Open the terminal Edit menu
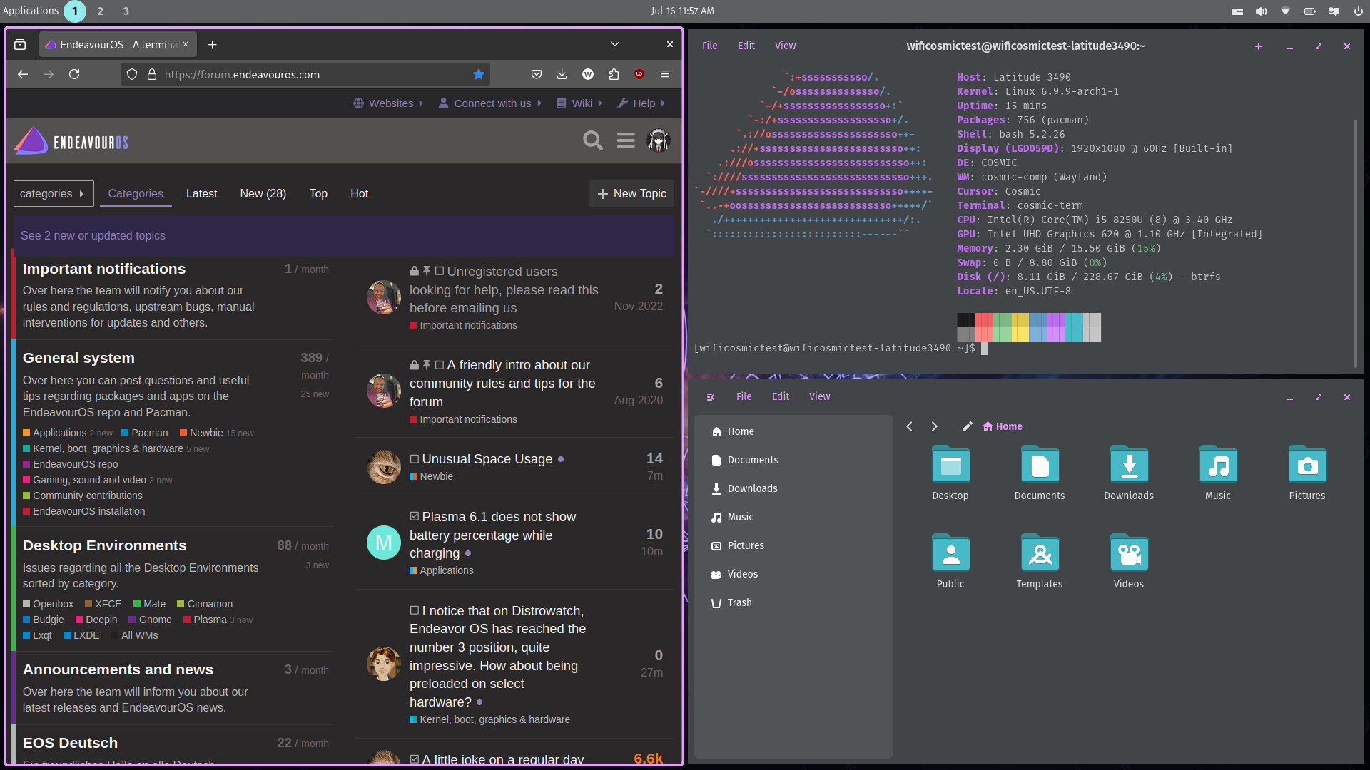Image resolution: width=1370 pixels, height=770 pixels. click(x=746, y=46)
